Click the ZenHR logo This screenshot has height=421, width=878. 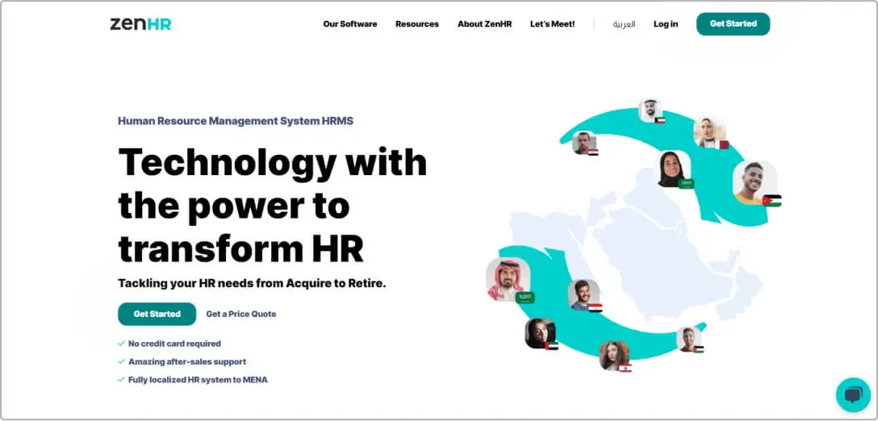[140, 24]
